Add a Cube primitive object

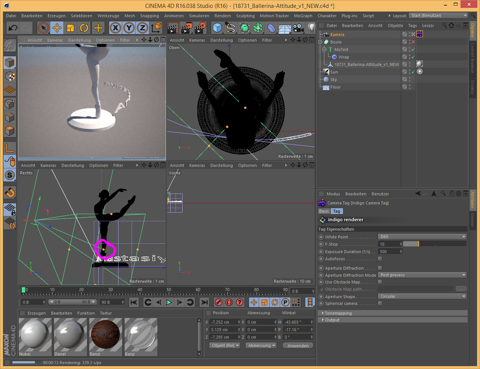[x=217, y=28]
